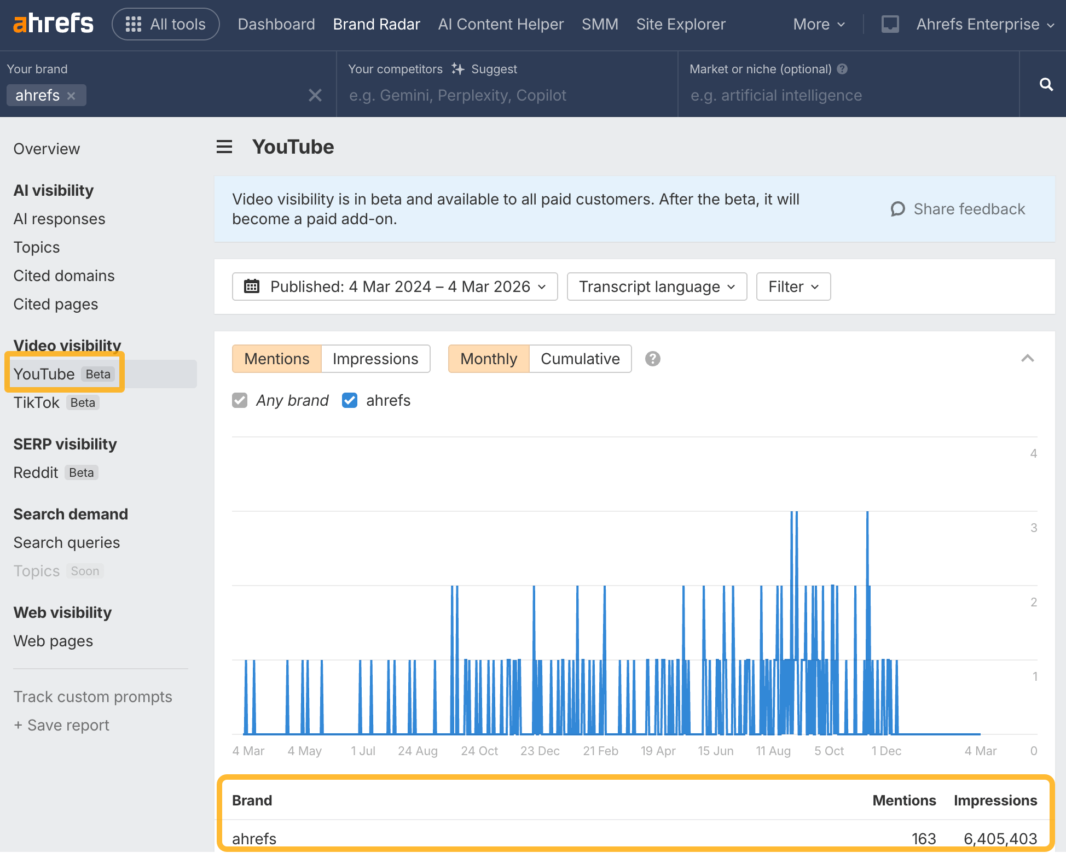
Task: Switch to the Dashboard menu item
Action: [x=276, y=24]
